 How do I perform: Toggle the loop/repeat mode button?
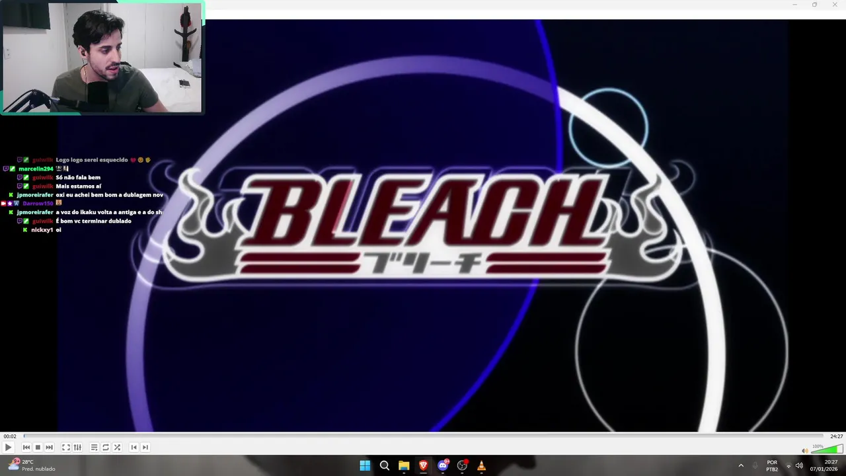click(105, 448)
